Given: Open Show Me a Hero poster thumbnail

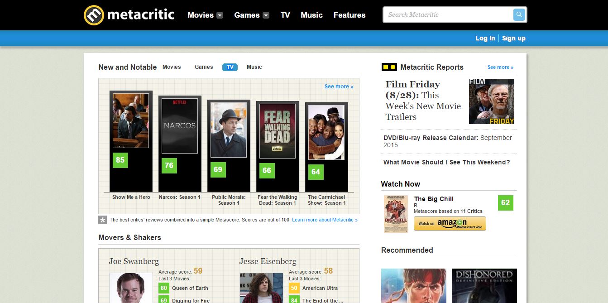Looking at the screenshot, I should [x=131, y=120].
